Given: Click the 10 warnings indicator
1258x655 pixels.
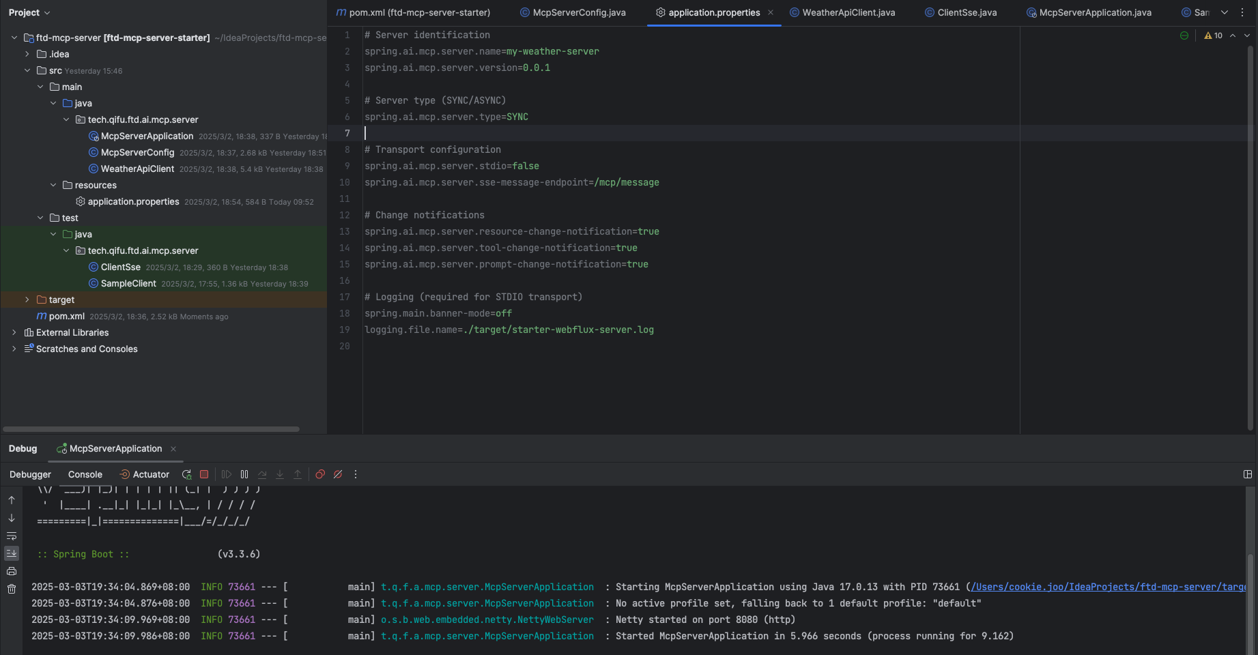Looking at the screenshot, I should [1213, 35].
